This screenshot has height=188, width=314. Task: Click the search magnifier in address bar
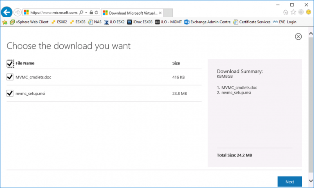click(81, 12)
